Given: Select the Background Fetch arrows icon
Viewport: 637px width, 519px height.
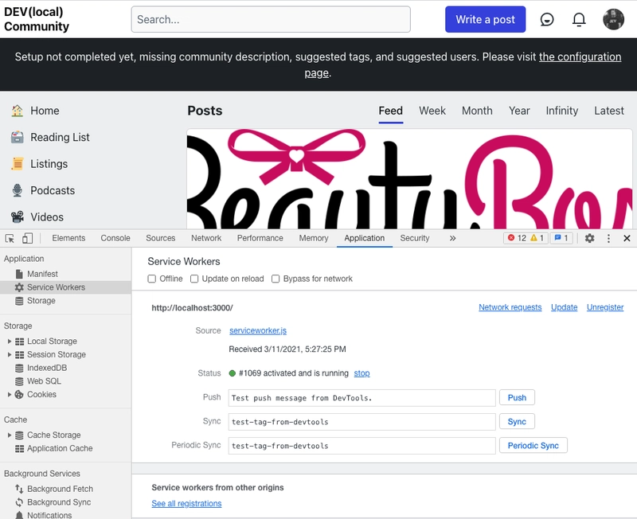Looking at the screenshot, I should [x=19, y=489].
